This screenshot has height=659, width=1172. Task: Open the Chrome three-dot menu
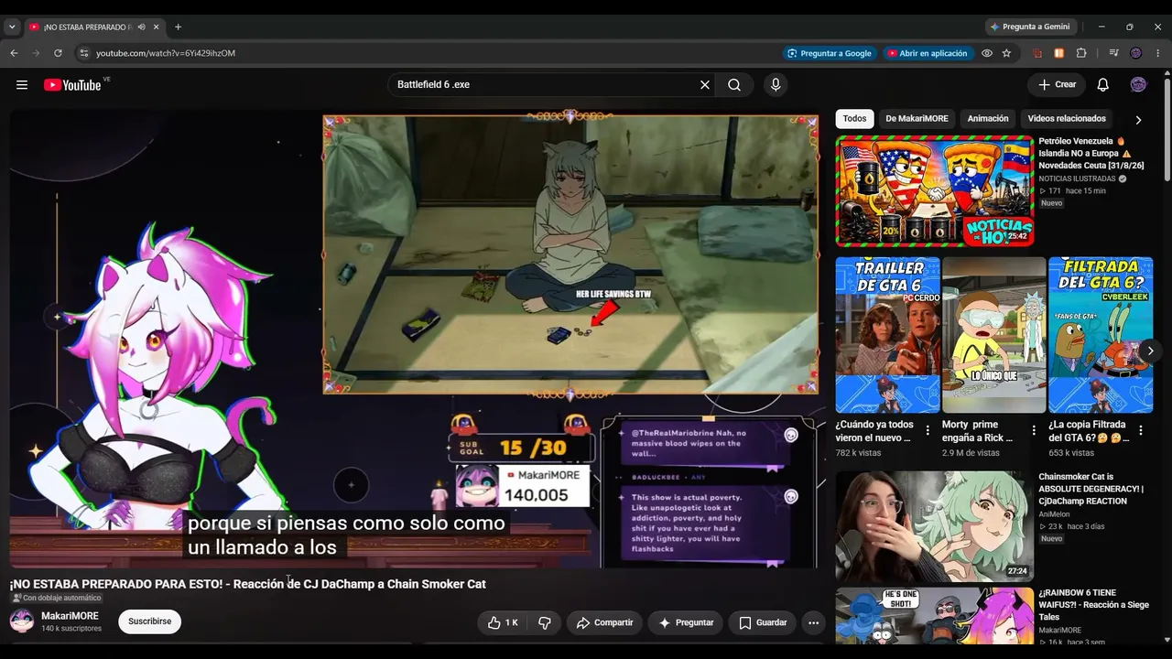pos(1158,53)
